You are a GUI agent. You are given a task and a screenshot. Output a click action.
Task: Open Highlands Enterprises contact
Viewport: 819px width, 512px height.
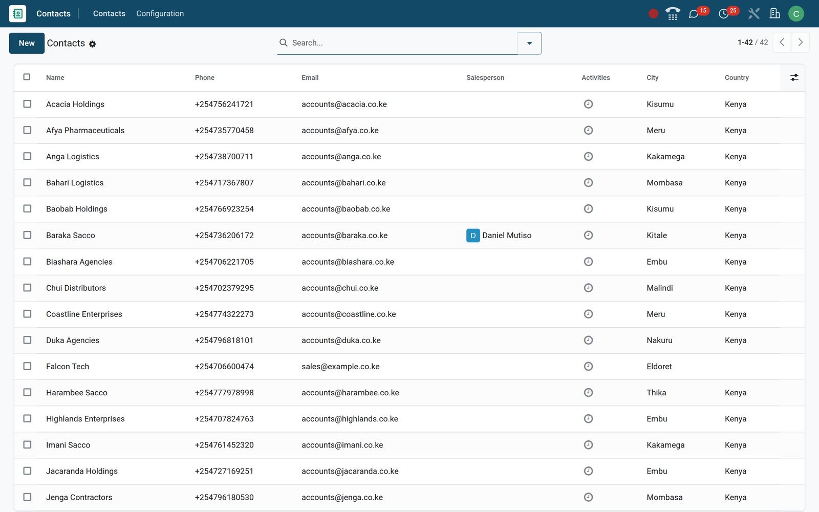click(x=85, y=419)
